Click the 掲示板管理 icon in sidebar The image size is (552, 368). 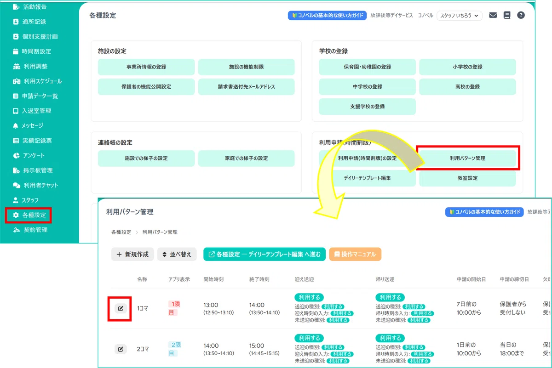16,170
